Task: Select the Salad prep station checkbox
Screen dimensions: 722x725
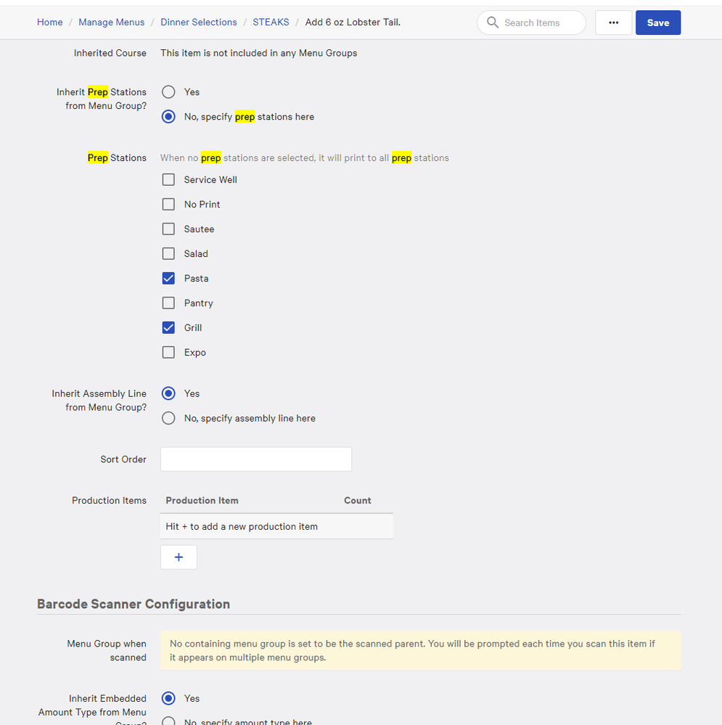Action: pyautogui.click(x=168, y=254)
